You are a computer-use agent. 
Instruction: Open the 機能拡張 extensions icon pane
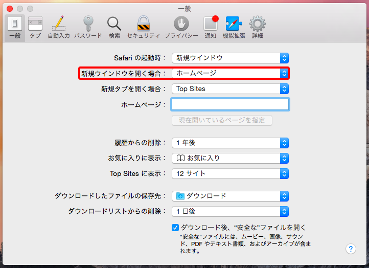pyautogui.click(x=234, y=28)
